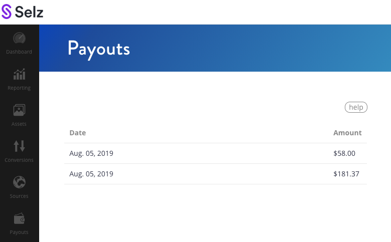This screenshot has height=242, width=391.
Task: Select the Conversions arrows icon
Action: coord(19,146)
